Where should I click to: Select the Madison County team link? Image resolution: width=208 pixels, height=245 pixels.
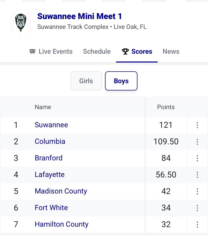pyautogui.click(x=61, y=191)
